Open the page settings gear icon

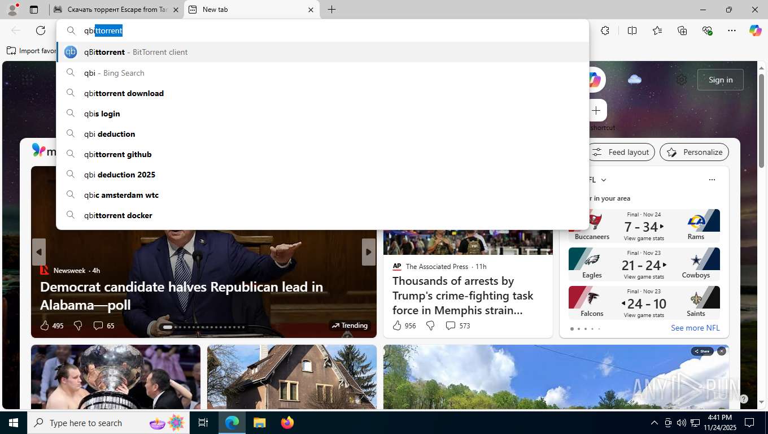pyautogui.click(x=682, y=80)
